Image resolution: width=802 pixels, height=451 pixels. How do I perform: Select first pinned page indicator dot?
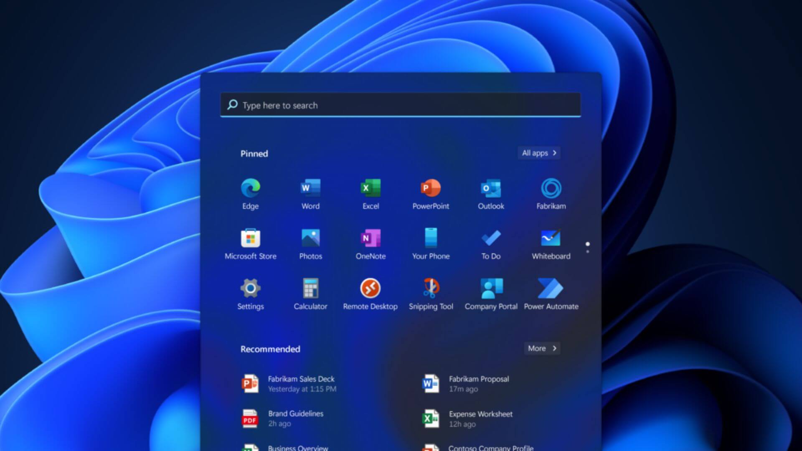tap(588, 244)
